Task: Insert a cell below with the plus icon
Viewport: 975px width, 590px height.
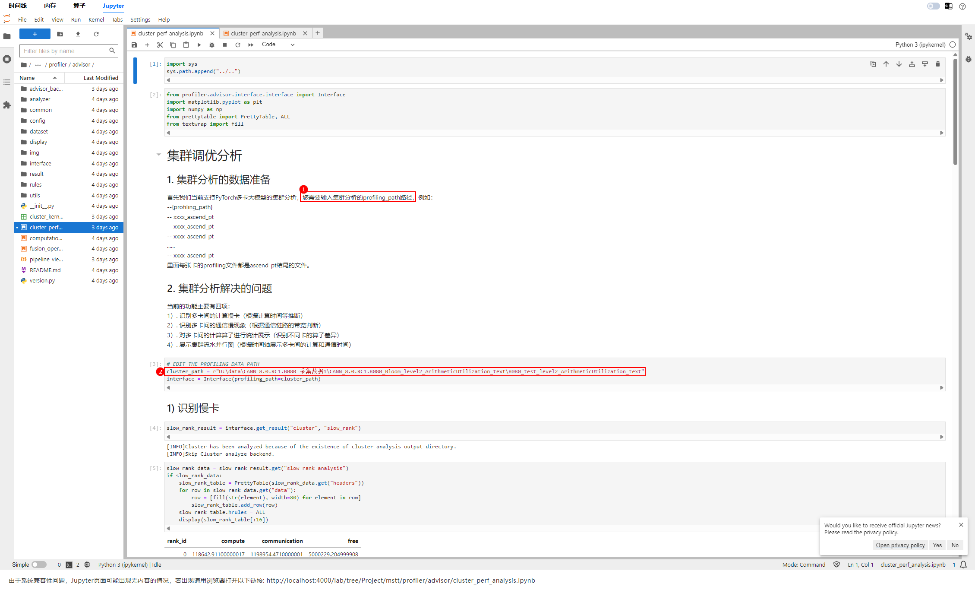Action: click(x=147, y=45)
